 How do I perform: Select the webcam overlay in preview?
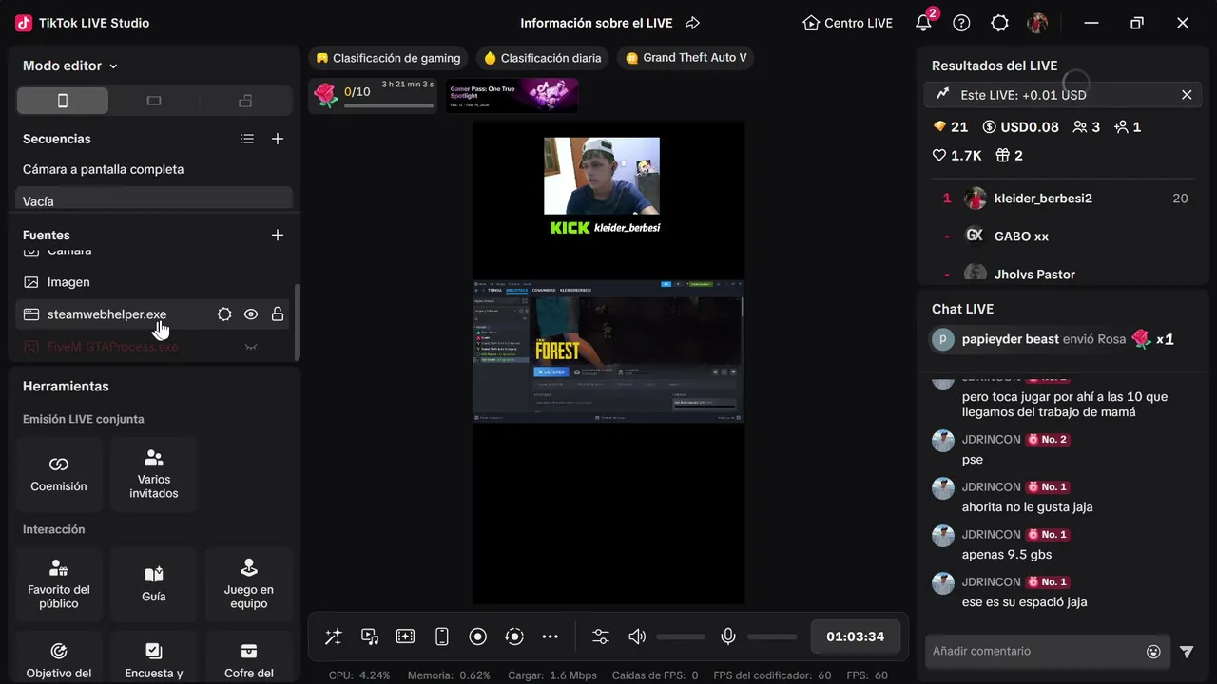click(x=602, y=176)
